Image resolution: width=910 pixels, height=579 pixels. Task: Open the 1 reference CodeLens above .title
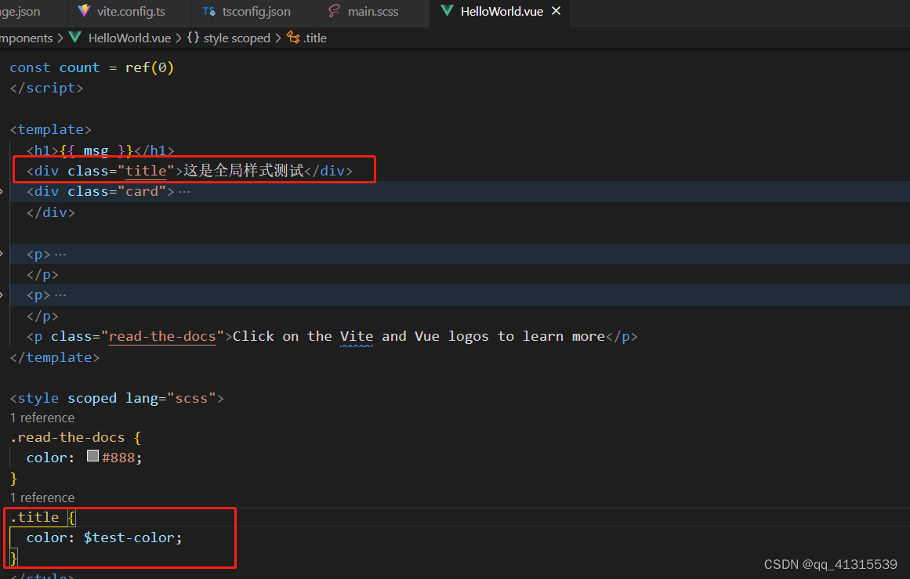pos(42,497)
